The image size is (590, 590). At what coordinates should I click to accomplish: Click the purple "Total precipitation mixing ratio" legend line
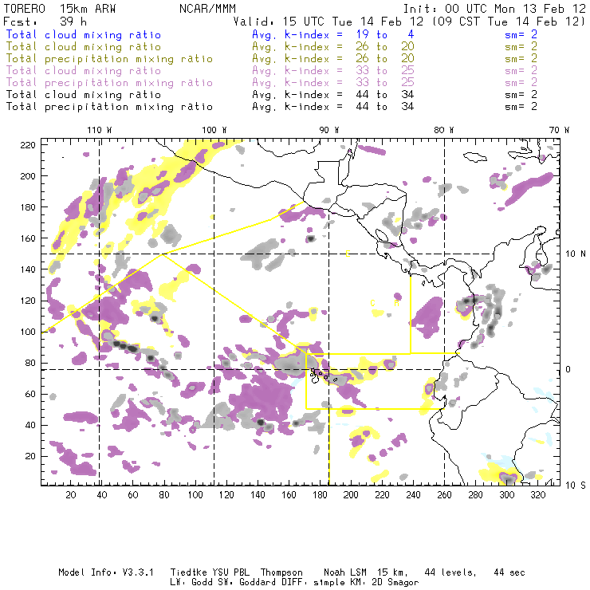tap(109, 83)
